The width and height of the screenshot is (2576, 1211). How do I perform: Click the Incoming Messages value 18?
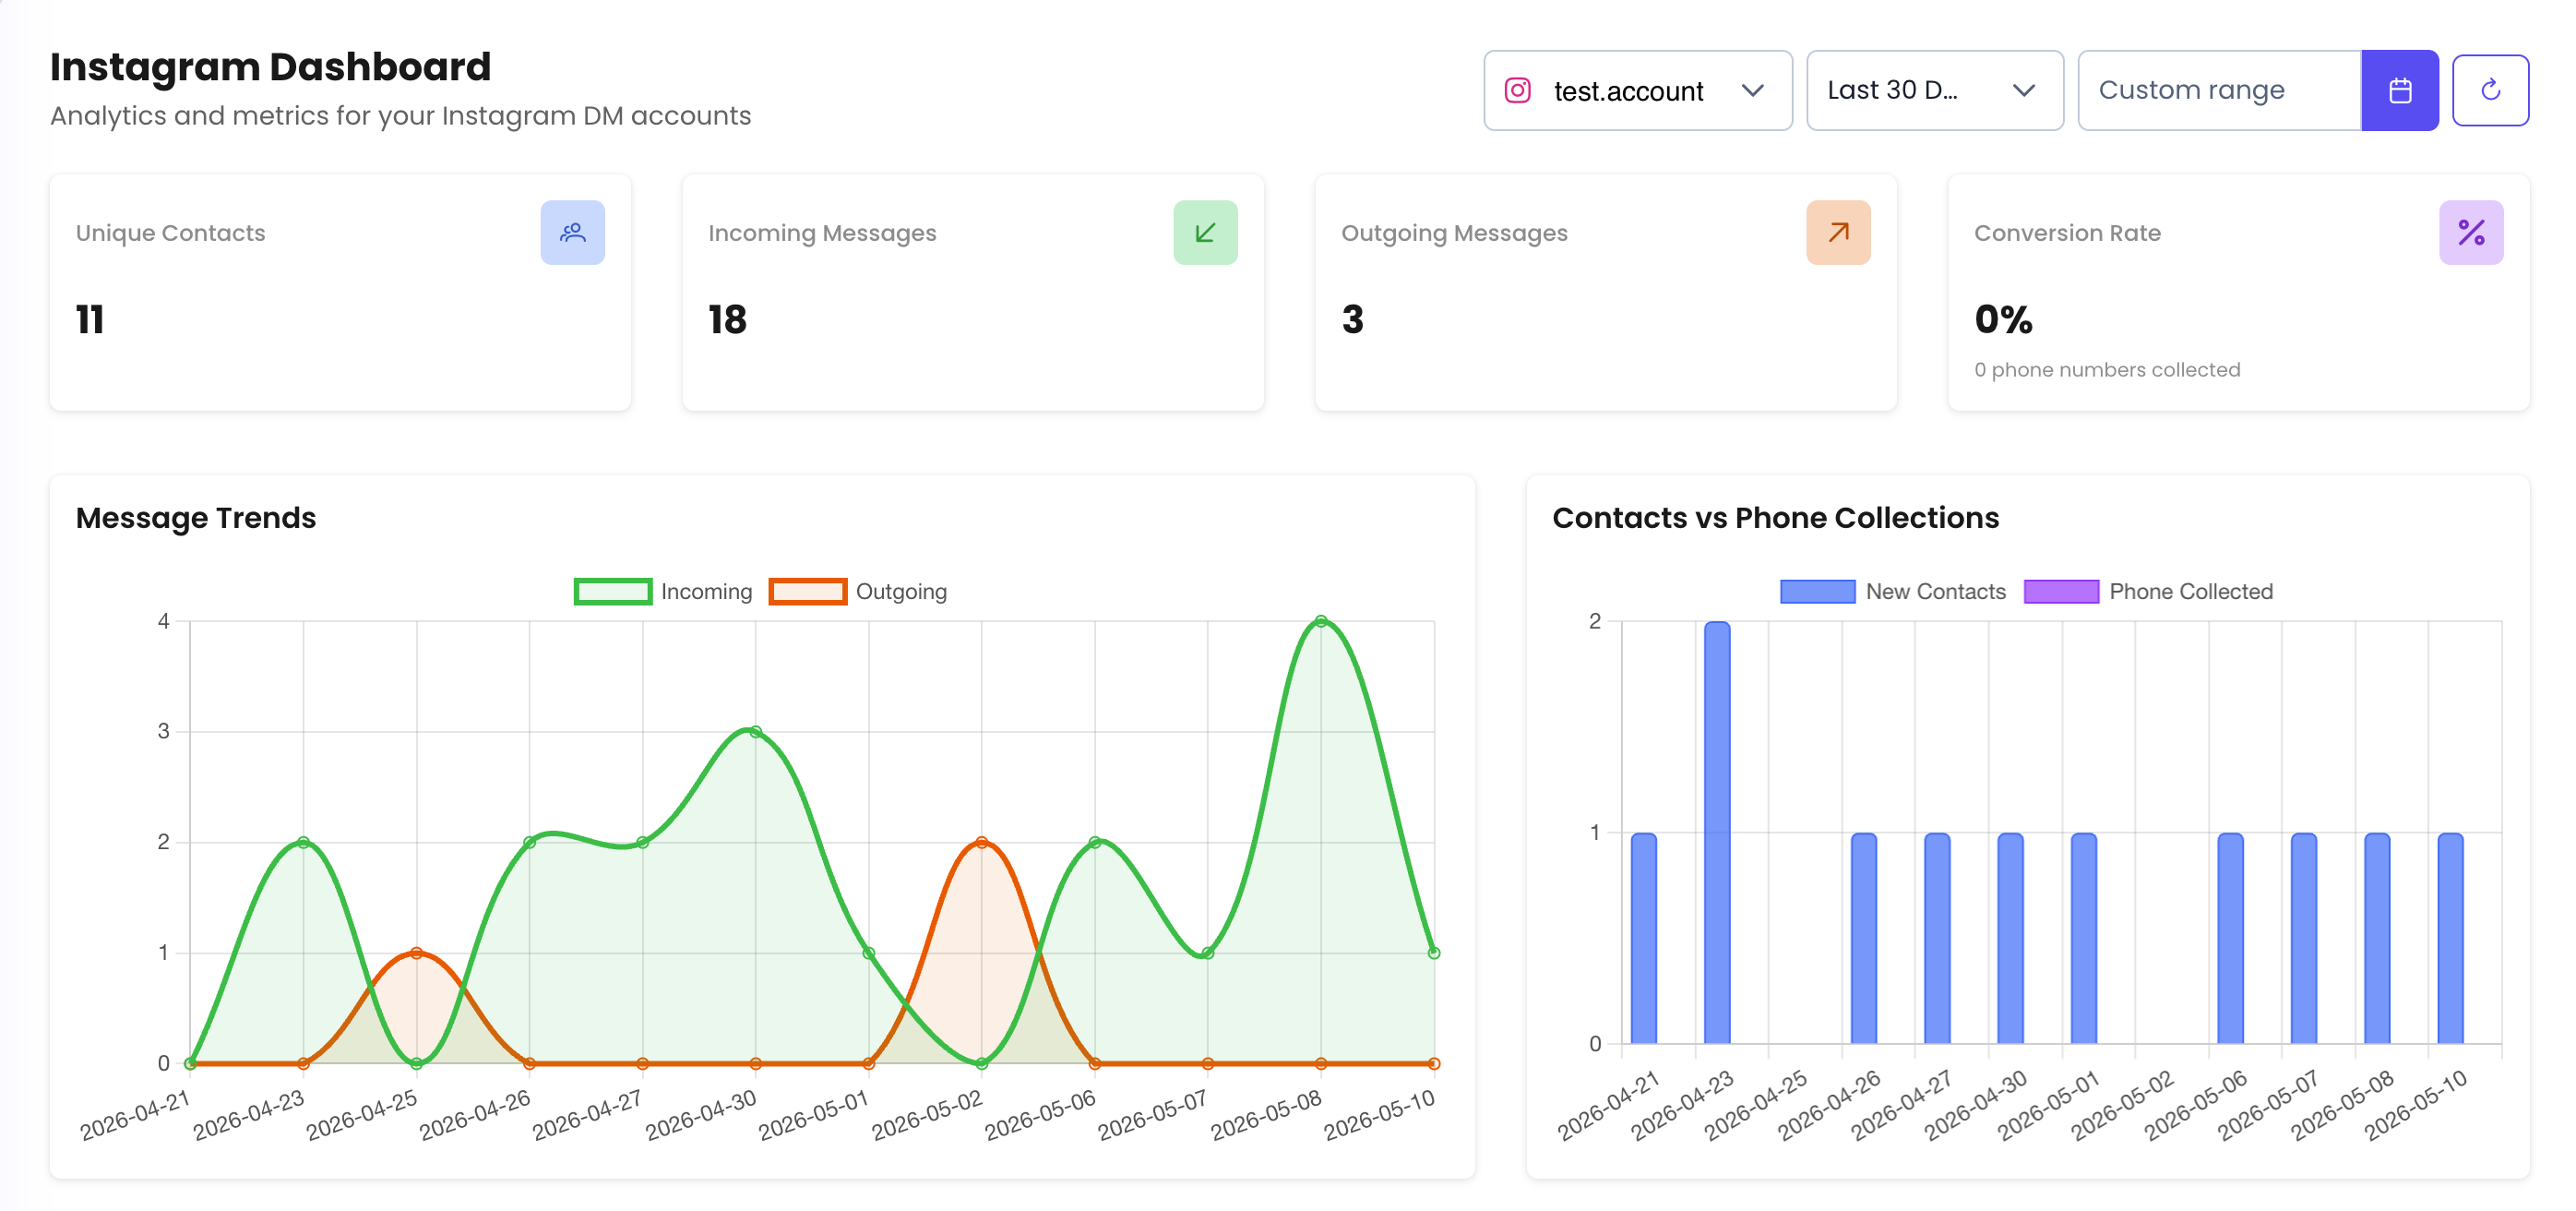tap(727, 319)
